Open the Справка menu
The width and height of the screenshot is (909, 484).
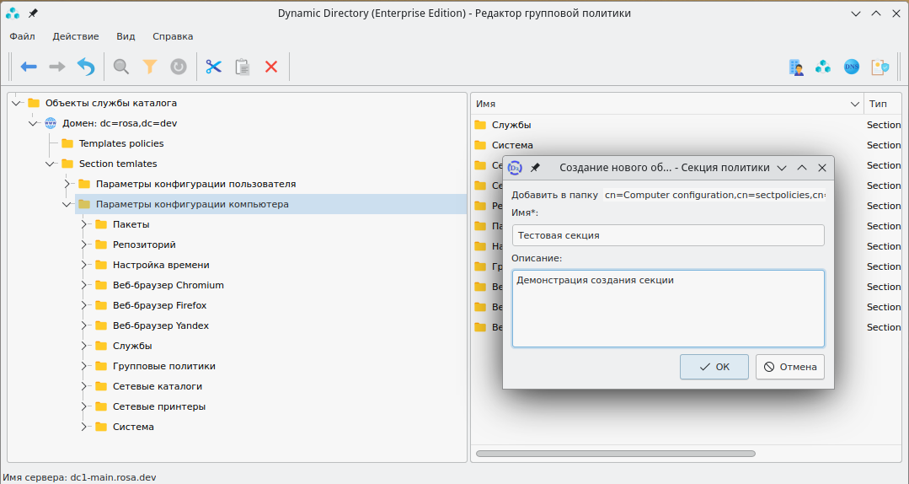[173, 36]
